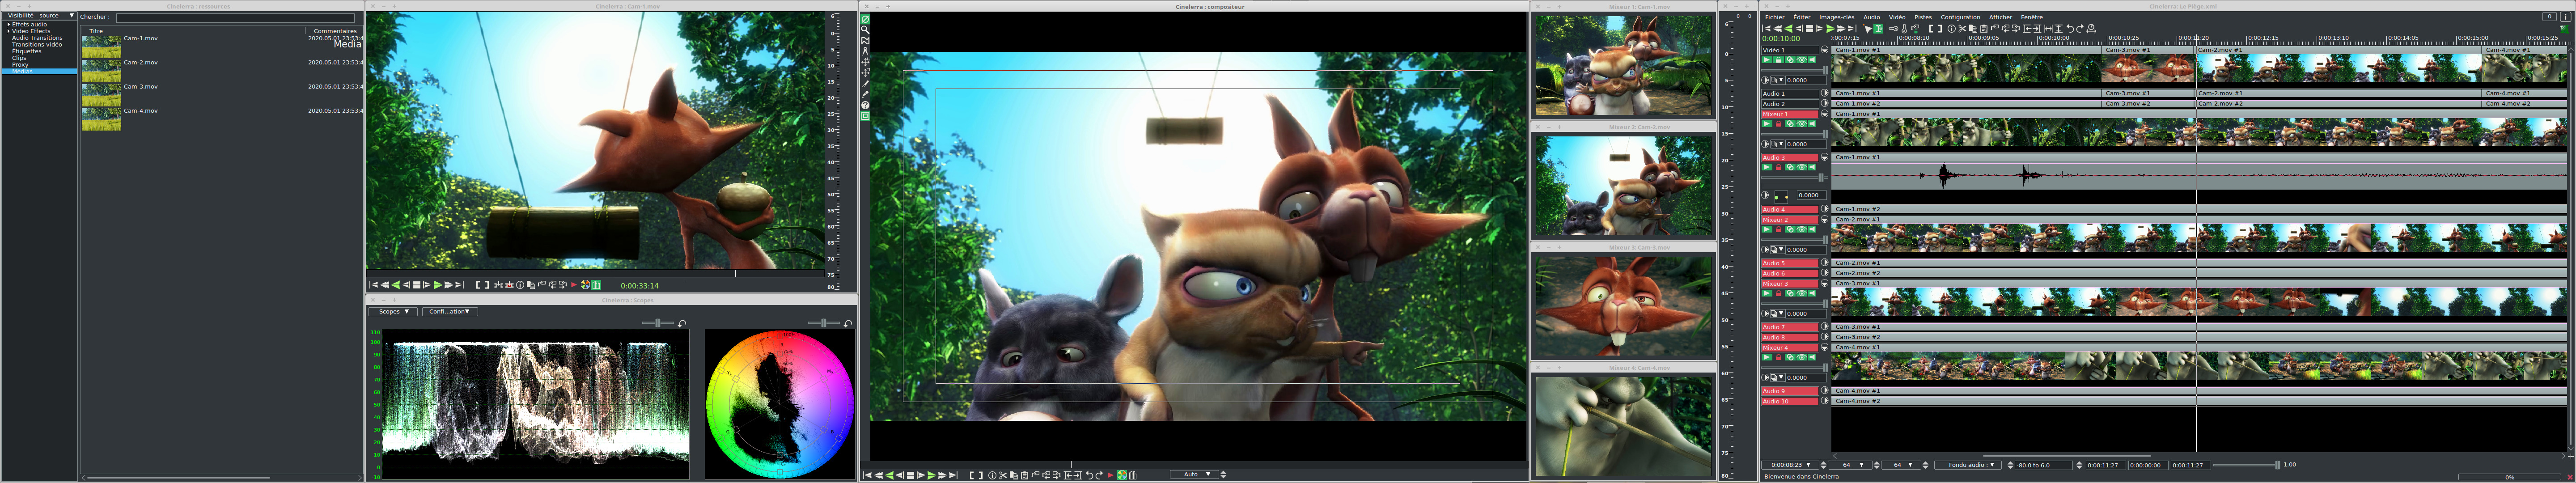
Task: Click the Cam-3.mov thumbnail in media list
Action: pyautogui.click(x=101, y=94)
